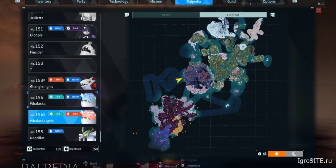Select No.152 Finsider entry
This screenshot has height=168, width=336.
(62, 48)
